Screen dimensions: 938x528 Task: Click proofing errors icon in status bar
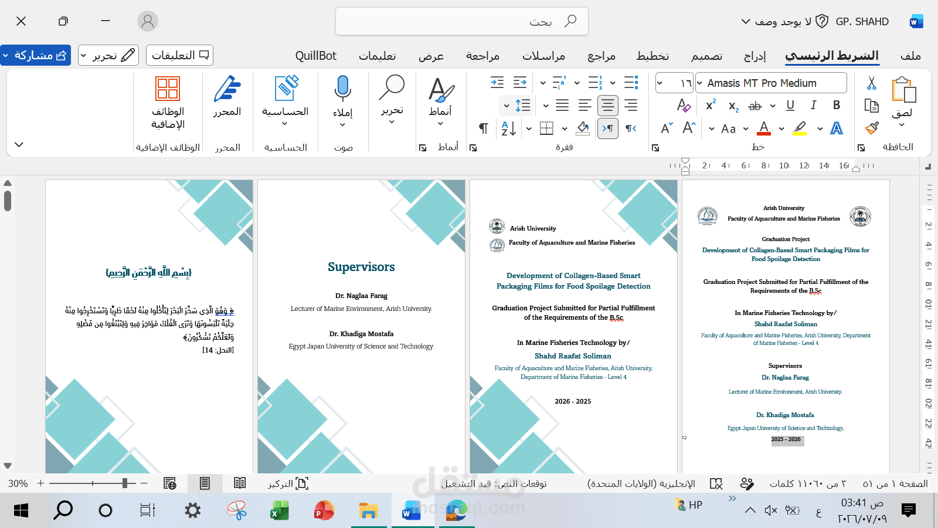pos(716,483)
